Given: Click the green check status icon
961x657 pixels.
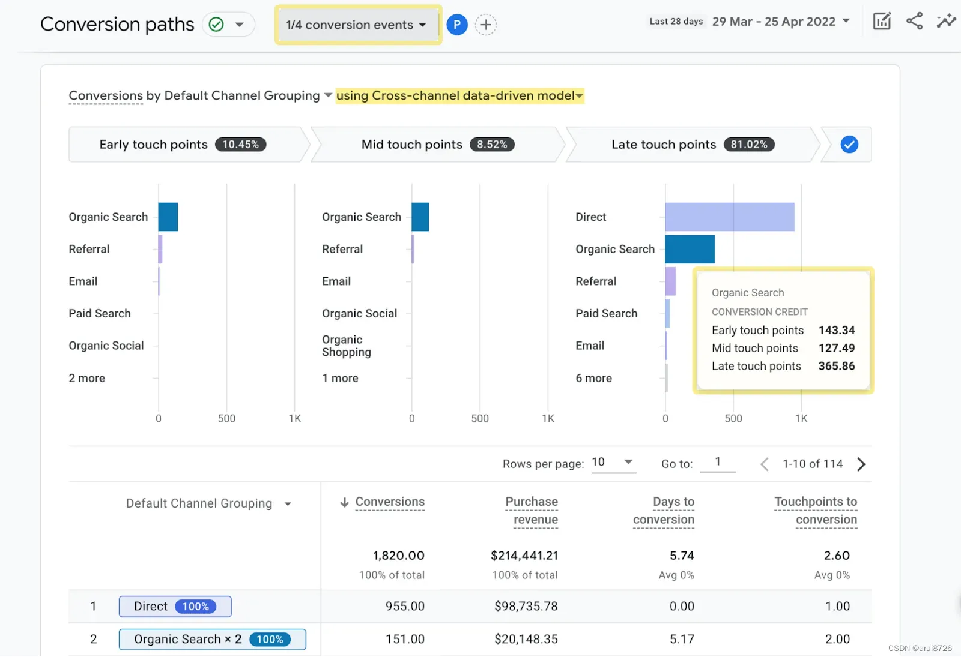Looking at the screenshot, I should pos(216,25).
